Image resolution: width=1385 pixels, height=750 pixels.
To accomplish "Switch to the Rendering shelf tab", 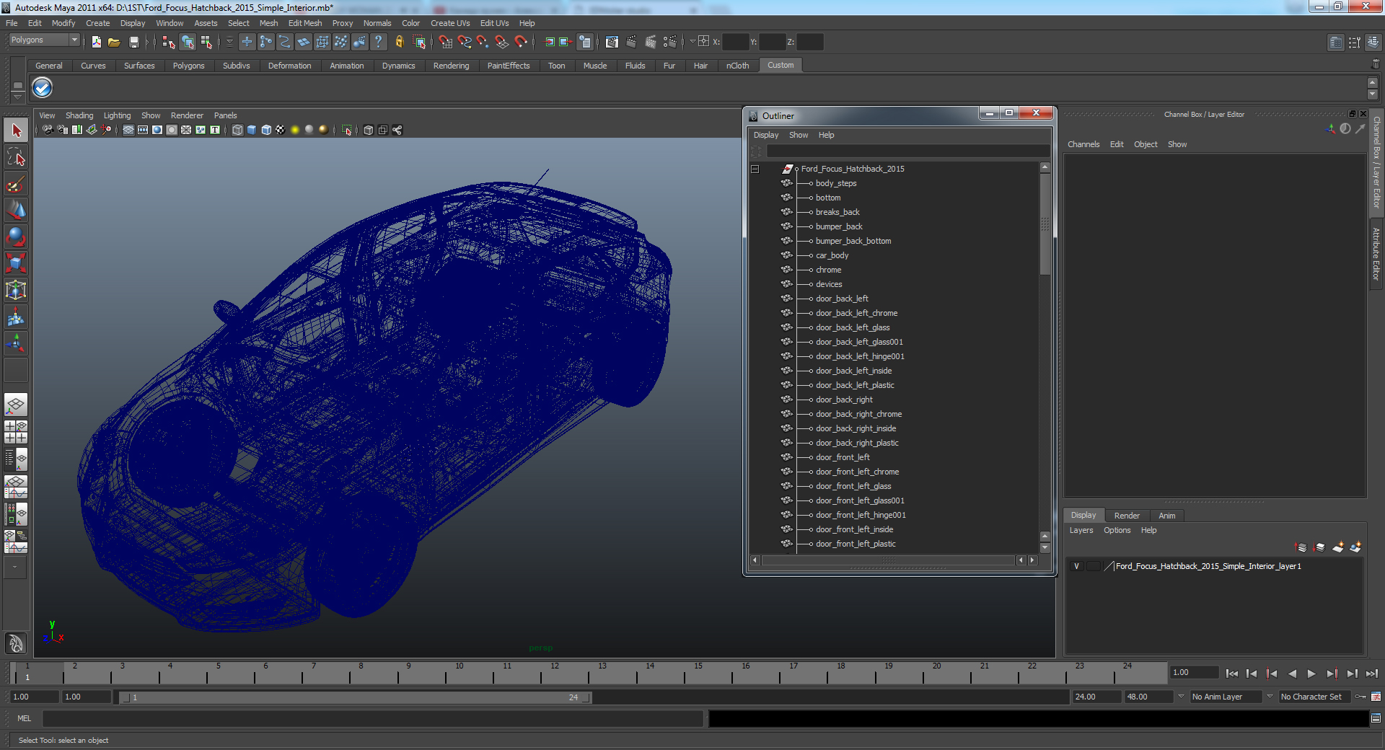I will point(451,66).
